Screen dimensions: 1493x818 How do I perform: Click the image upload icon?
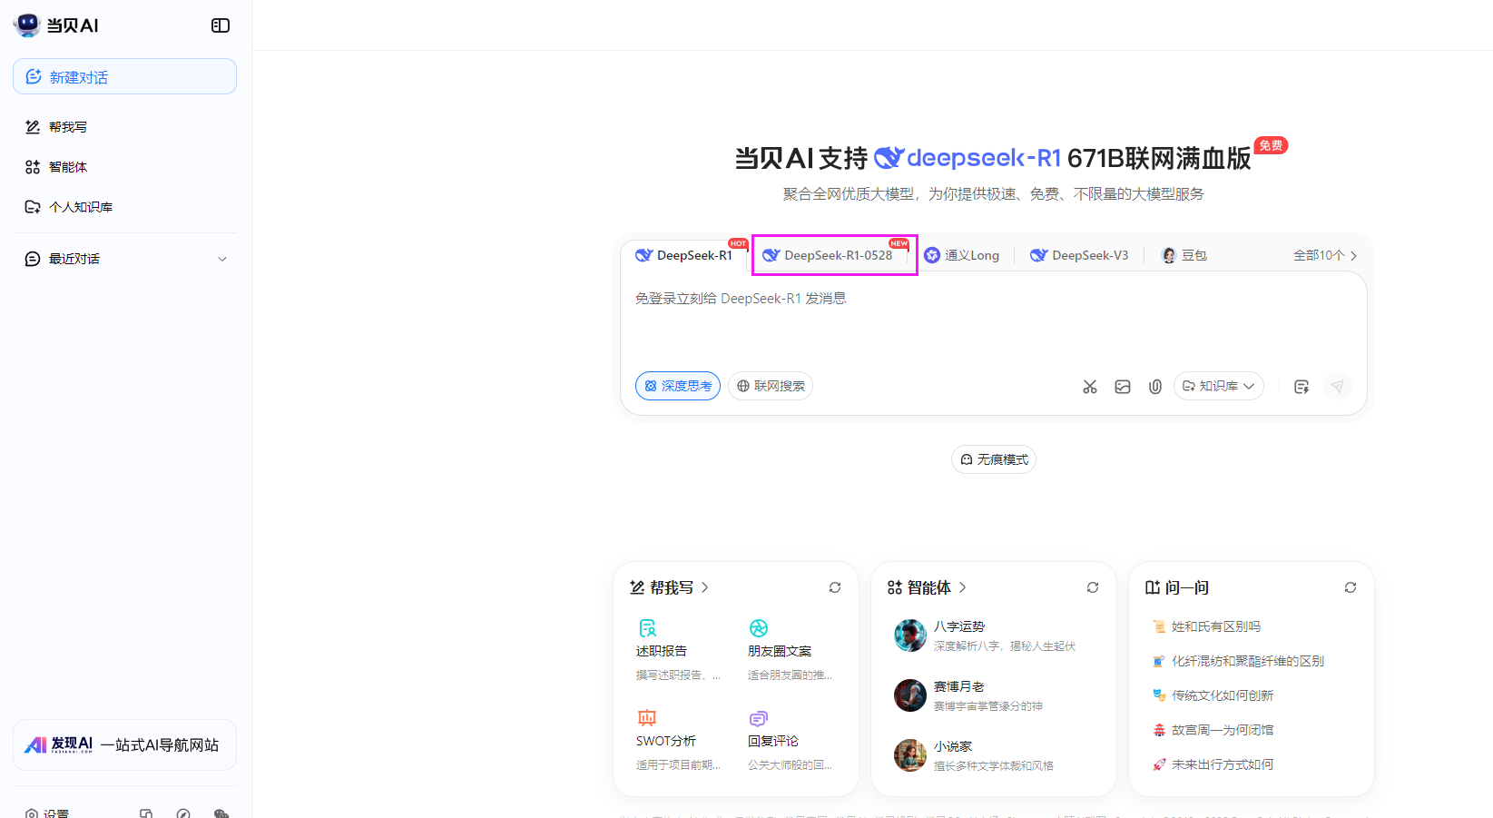[1123, 387]
